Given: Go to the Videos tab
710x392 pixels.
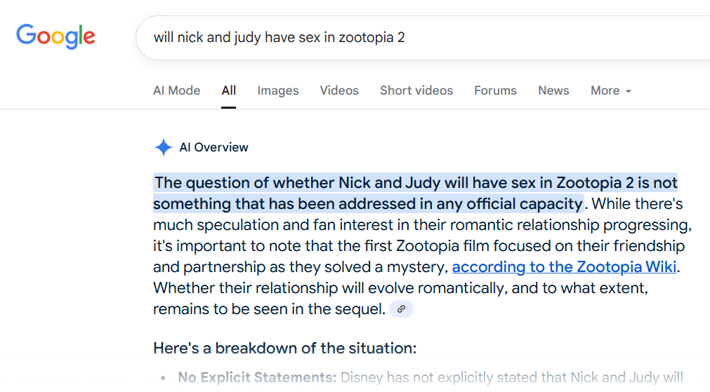Looking at the screenshot, I should [339, 90].
